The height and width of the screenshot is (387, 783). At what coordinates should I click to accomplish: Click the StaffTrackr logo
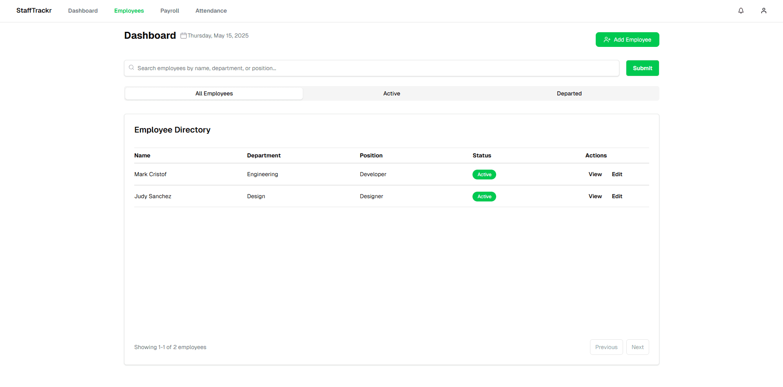point(34,11)
